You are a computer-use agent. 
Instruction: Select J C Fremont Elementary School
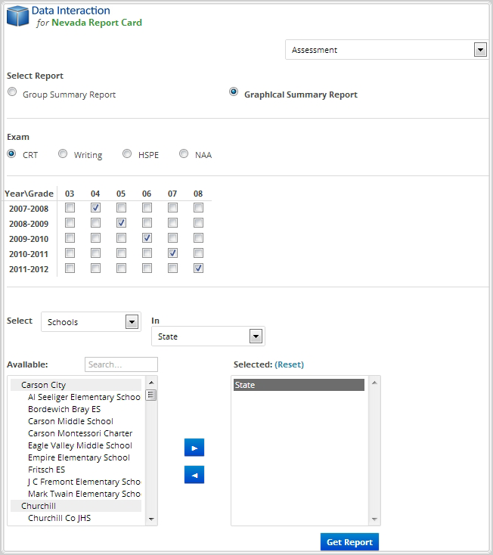click(84, 482)
